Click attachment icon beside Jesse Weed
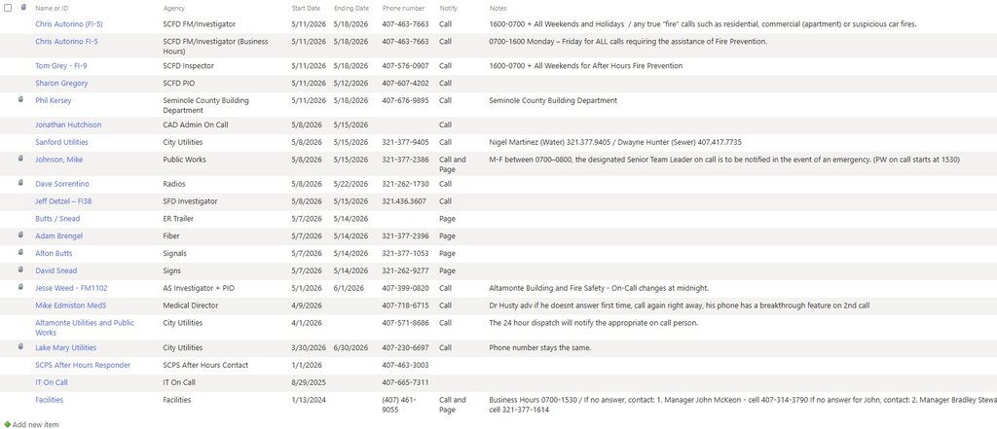997x429 pixels. 19,287
